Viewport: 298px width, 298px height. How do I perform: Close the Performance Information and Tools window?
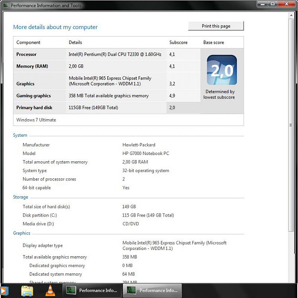286,4
